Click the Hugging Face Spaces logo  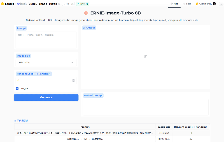point(3,4)
